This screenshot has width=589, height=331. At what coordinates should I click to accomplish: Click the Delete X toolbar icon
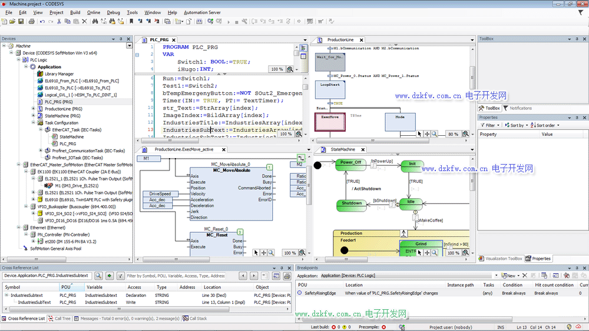click(x=84, y=22)
